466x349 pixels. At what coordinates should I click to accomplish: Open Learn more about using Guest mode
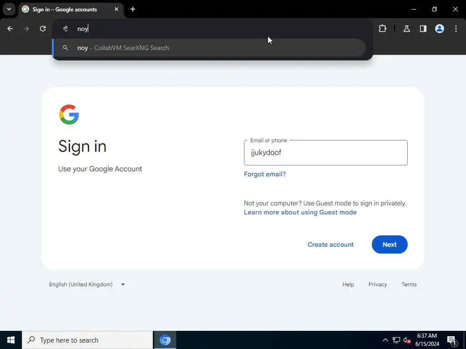(300, 212)
